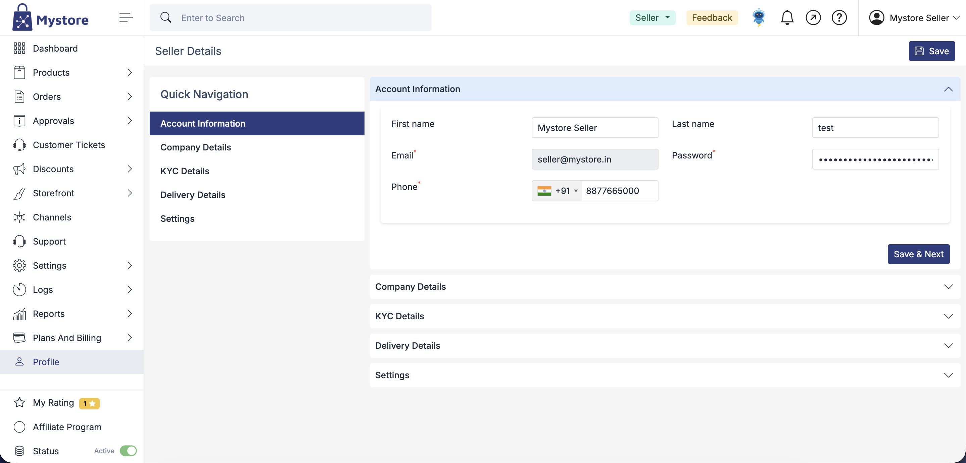Collapse sidebar with hamburger menu icon
The image size is (966, 463).
[x=126, y=18]
